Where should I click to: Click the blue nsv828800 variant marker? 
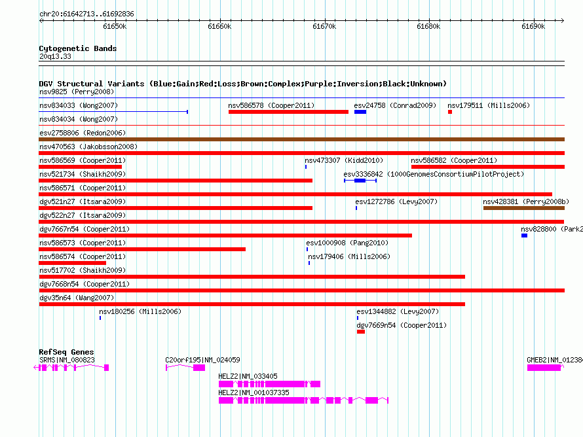coord(524,236)
